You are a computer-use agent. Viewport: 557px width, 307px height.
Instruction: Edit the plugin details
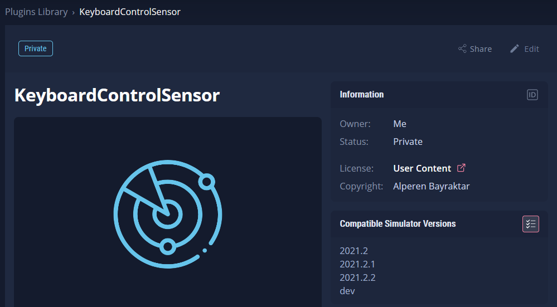click(x=525, y=48)
